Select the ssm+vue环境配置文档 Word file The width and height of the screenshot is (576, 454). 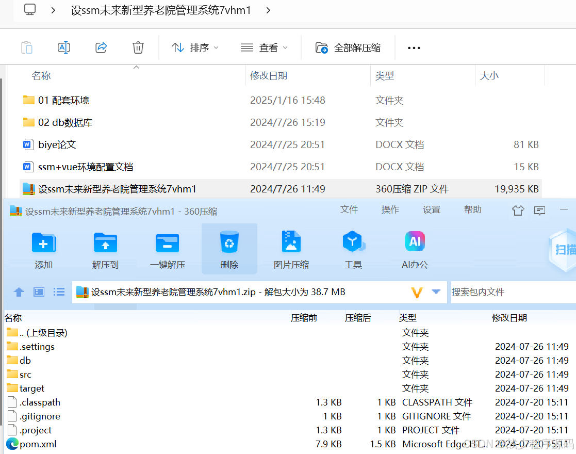point(281,167)
